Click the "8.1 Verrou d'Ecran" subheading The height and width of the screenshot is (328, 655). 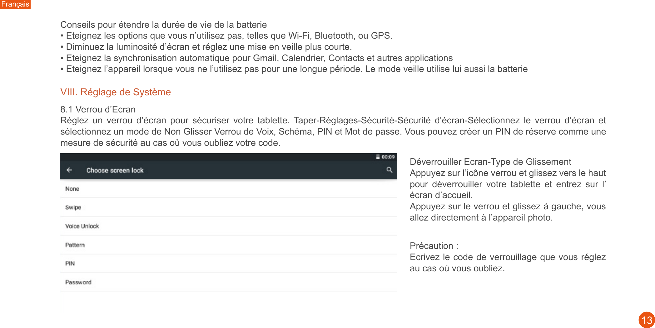coord(98,109)
